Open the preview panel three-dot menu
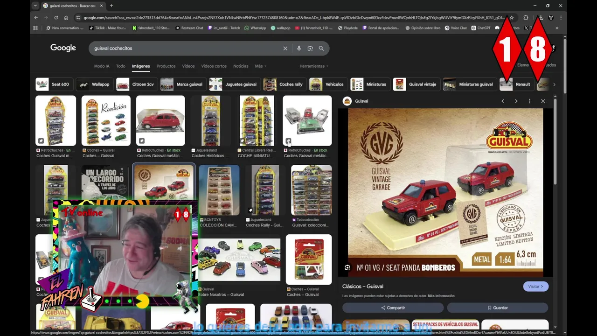 529,101
